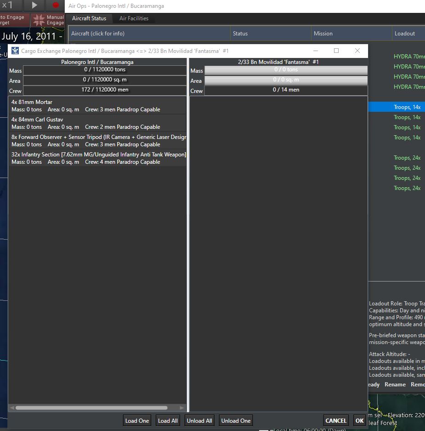Click the Palonegro Crew capacity bar
The width and height of the screenshot is (425, 431).
click(x=105, y=90)
